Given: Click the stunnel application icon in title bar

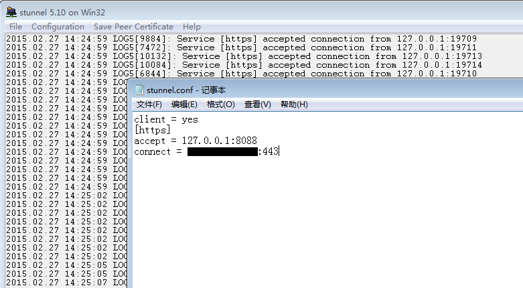Looking at the screenshot, I should click(11, 12).
